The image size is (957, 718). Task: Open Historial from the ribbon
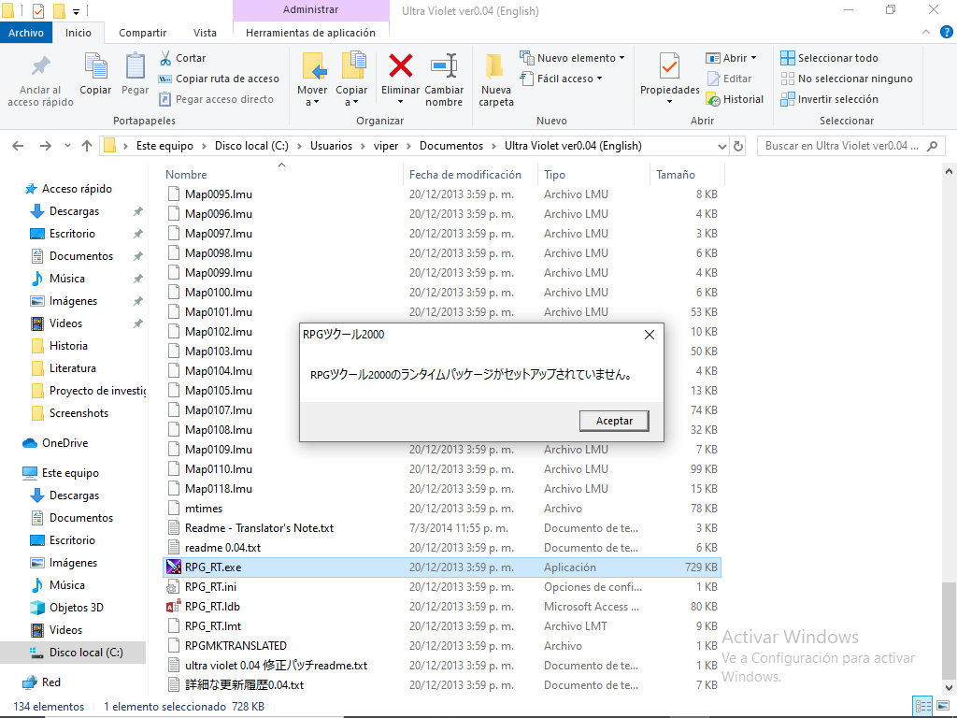[735, 99]
